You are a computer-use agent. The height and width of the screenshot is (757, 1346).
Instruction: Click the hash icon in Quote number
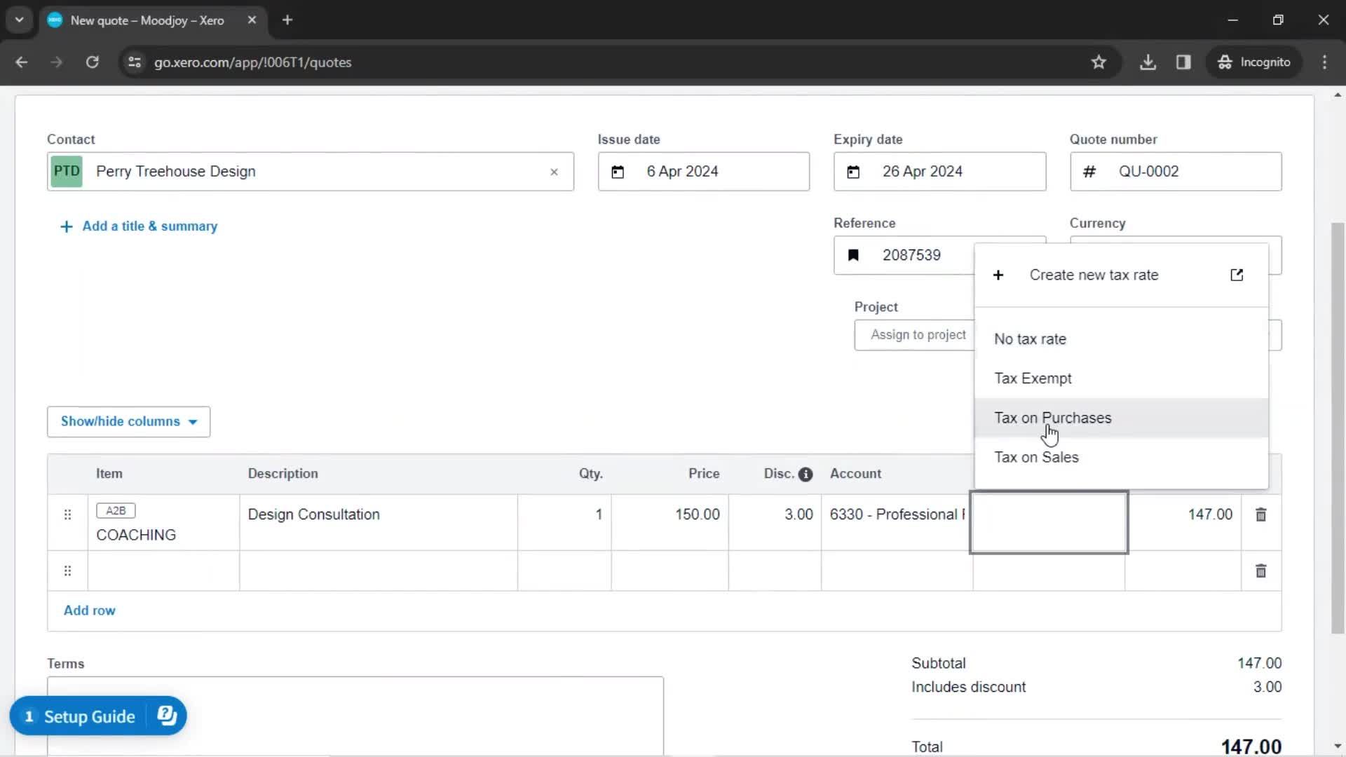click(x=1089, y=172)
